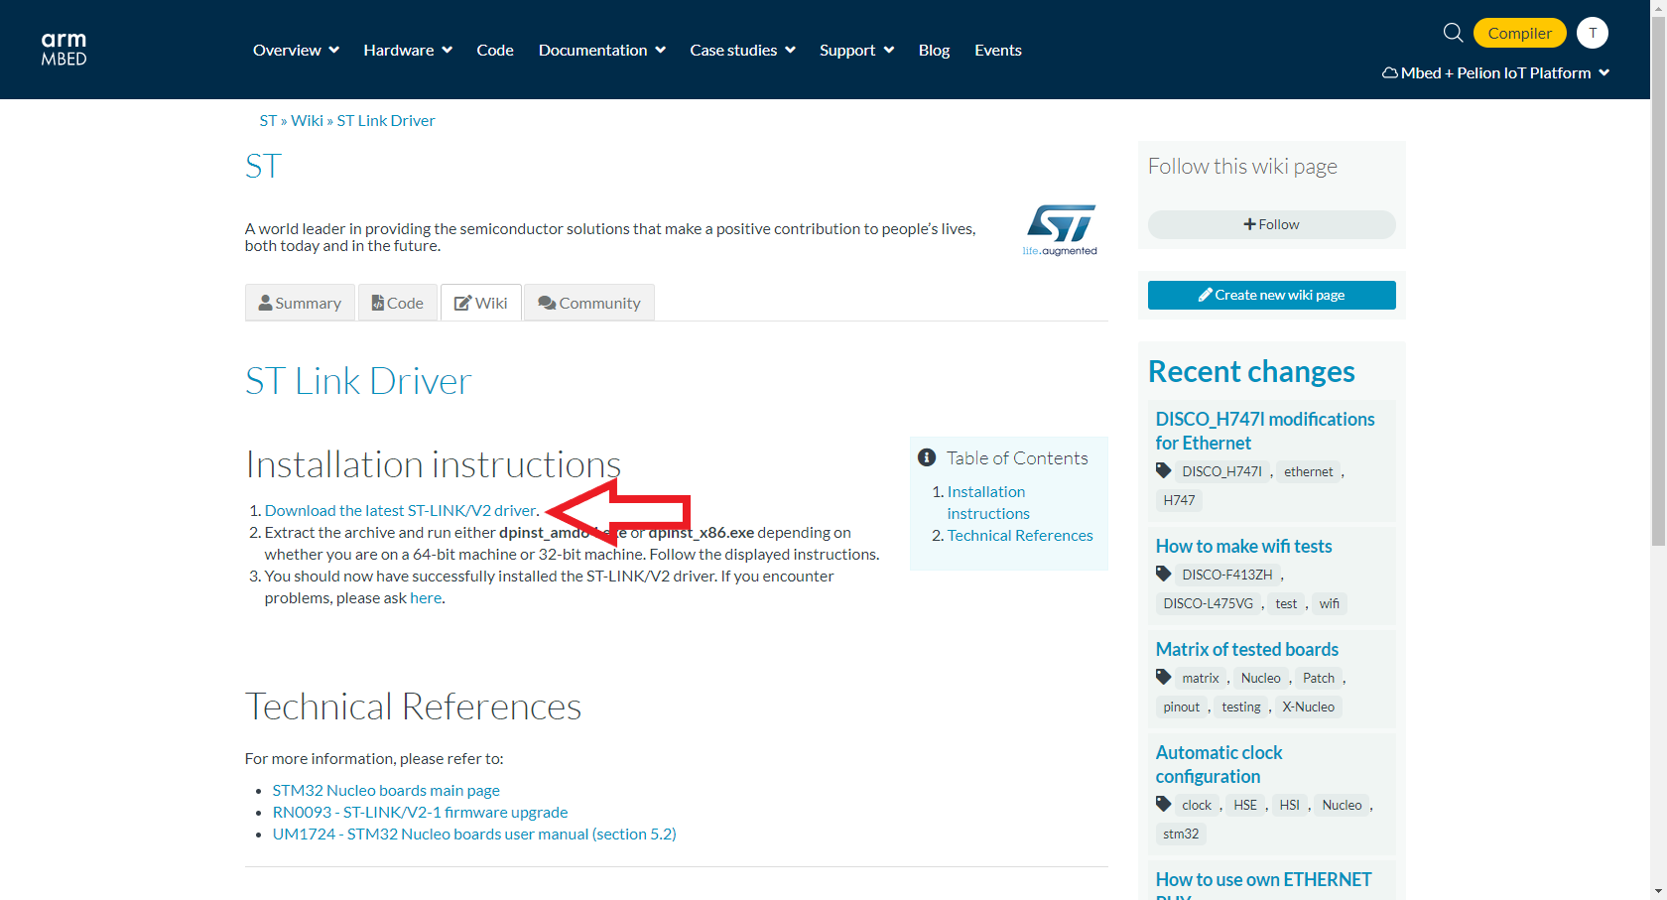1667x900 pixels.
Task: Click the yellow Compiler button
Action: pos(1519,33)
